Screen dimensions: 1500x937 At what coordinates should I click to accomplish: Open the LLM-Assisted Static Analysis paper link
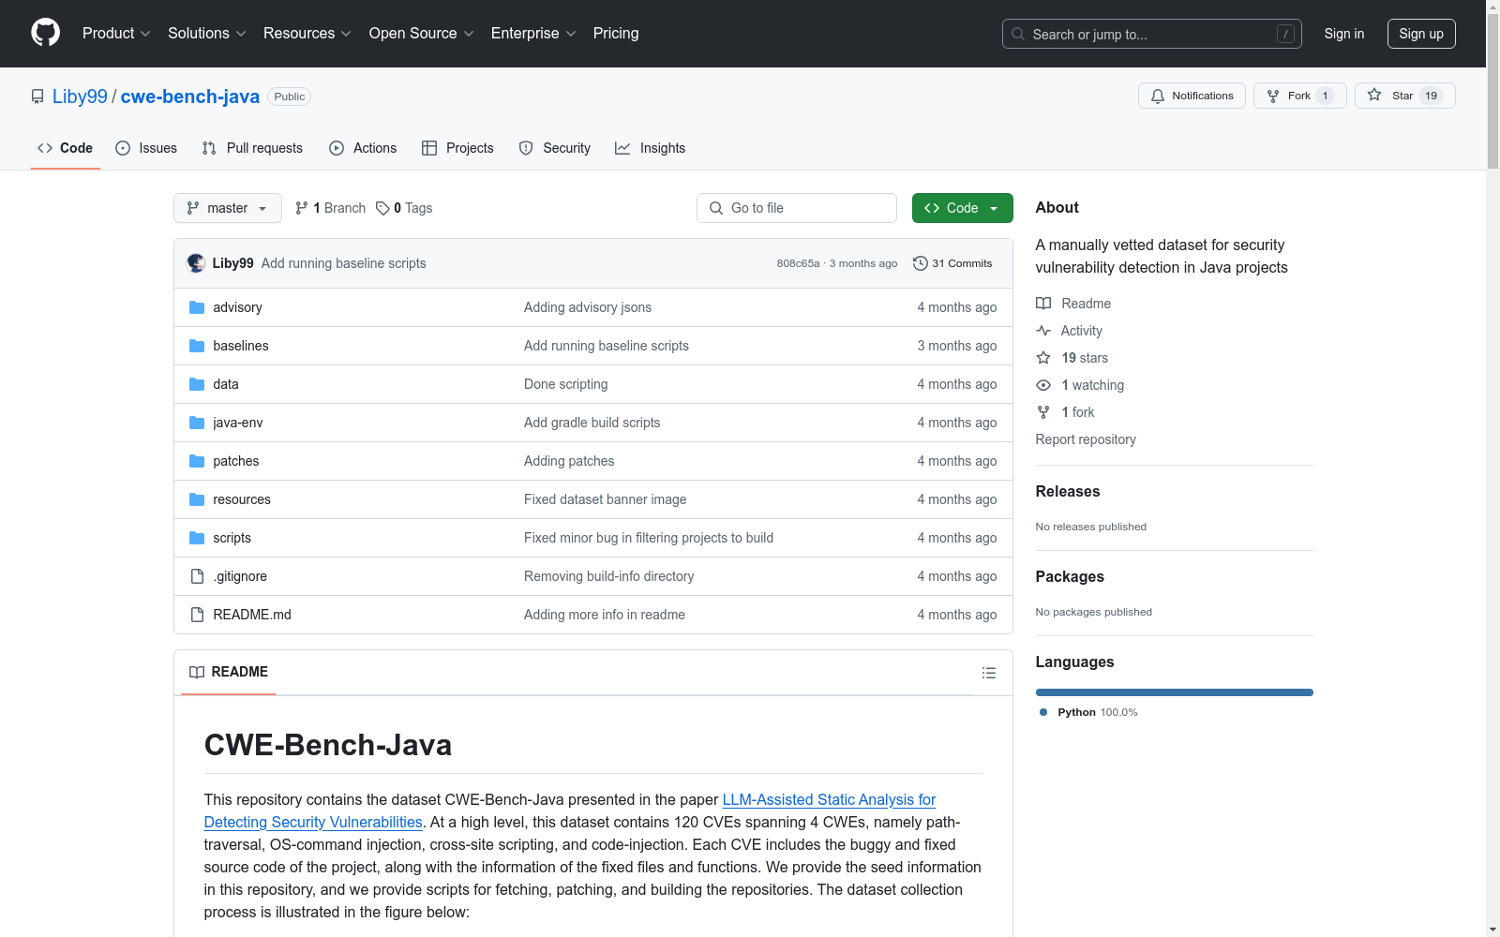click(x=570, y=811)
